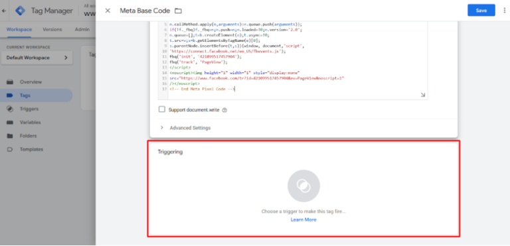Screen dimensions: 510x246
Task: Enable Support document.write checkbox
Action: 161,109
